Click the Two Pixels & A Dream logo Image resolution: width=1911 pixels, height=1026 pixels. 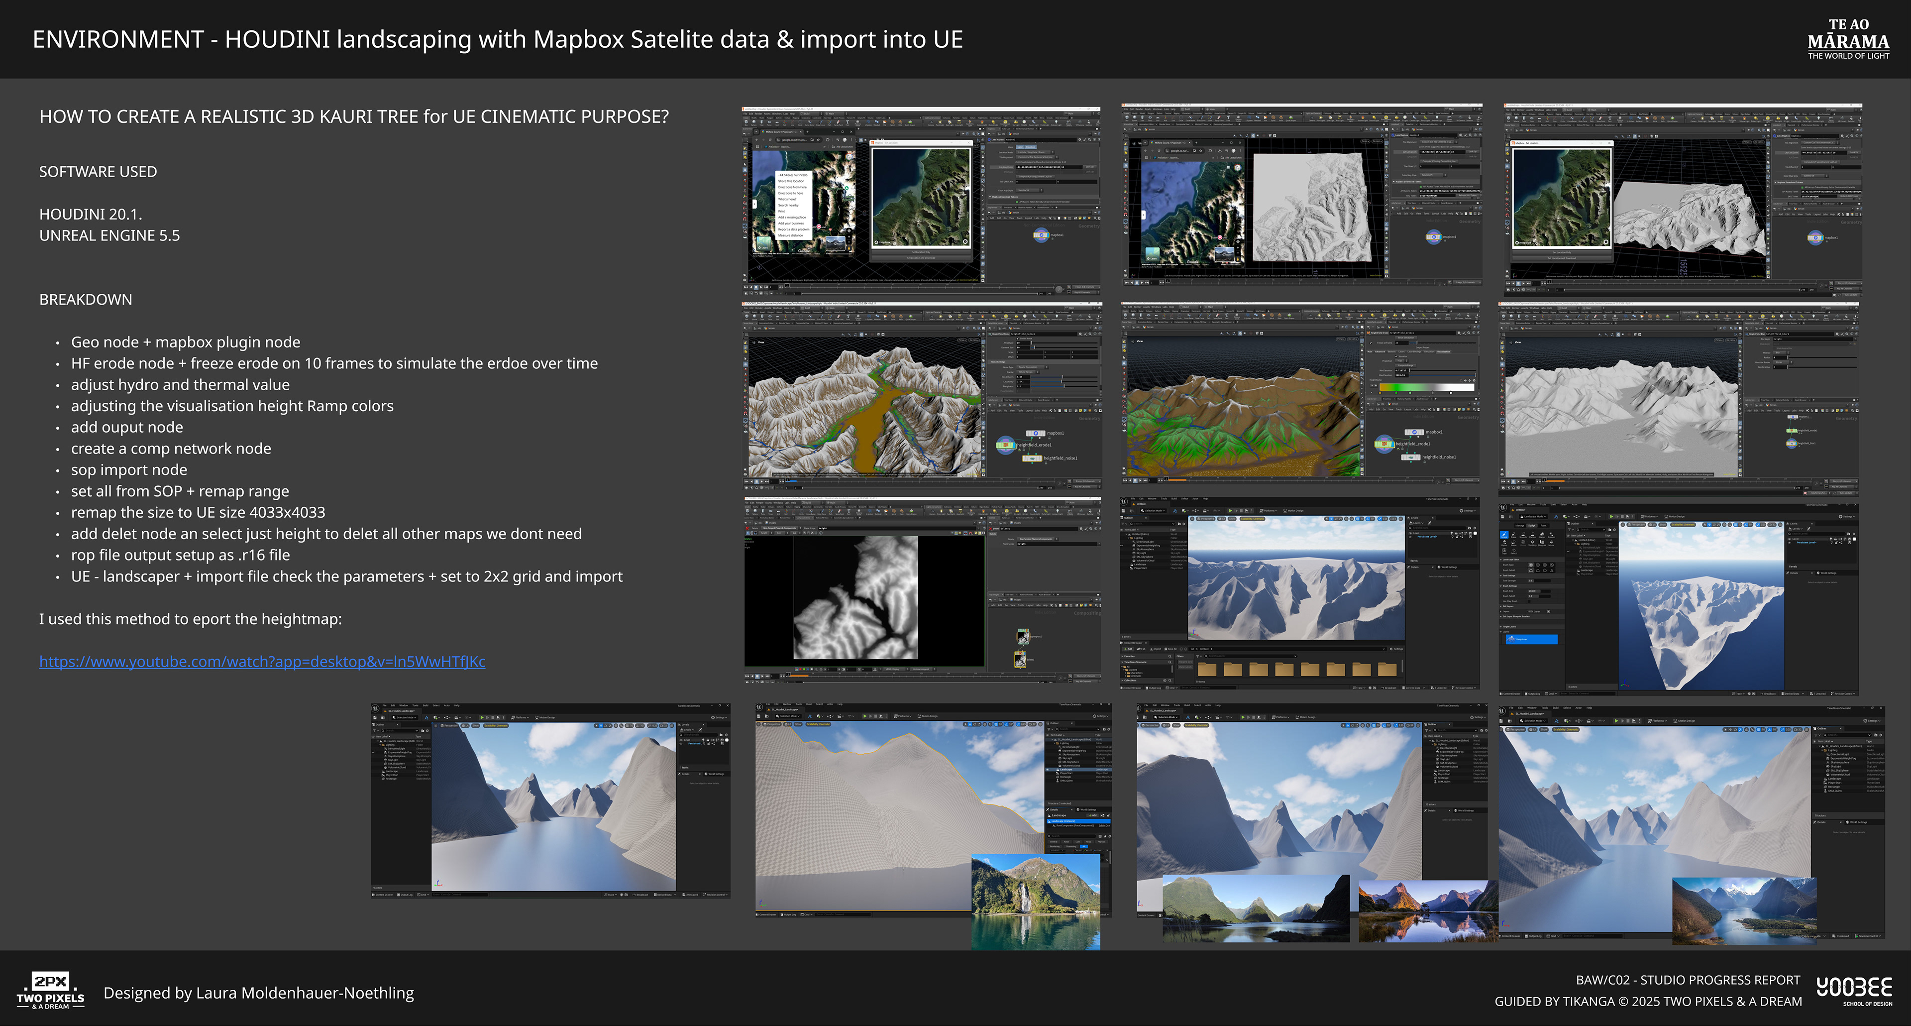coord(50,991)
